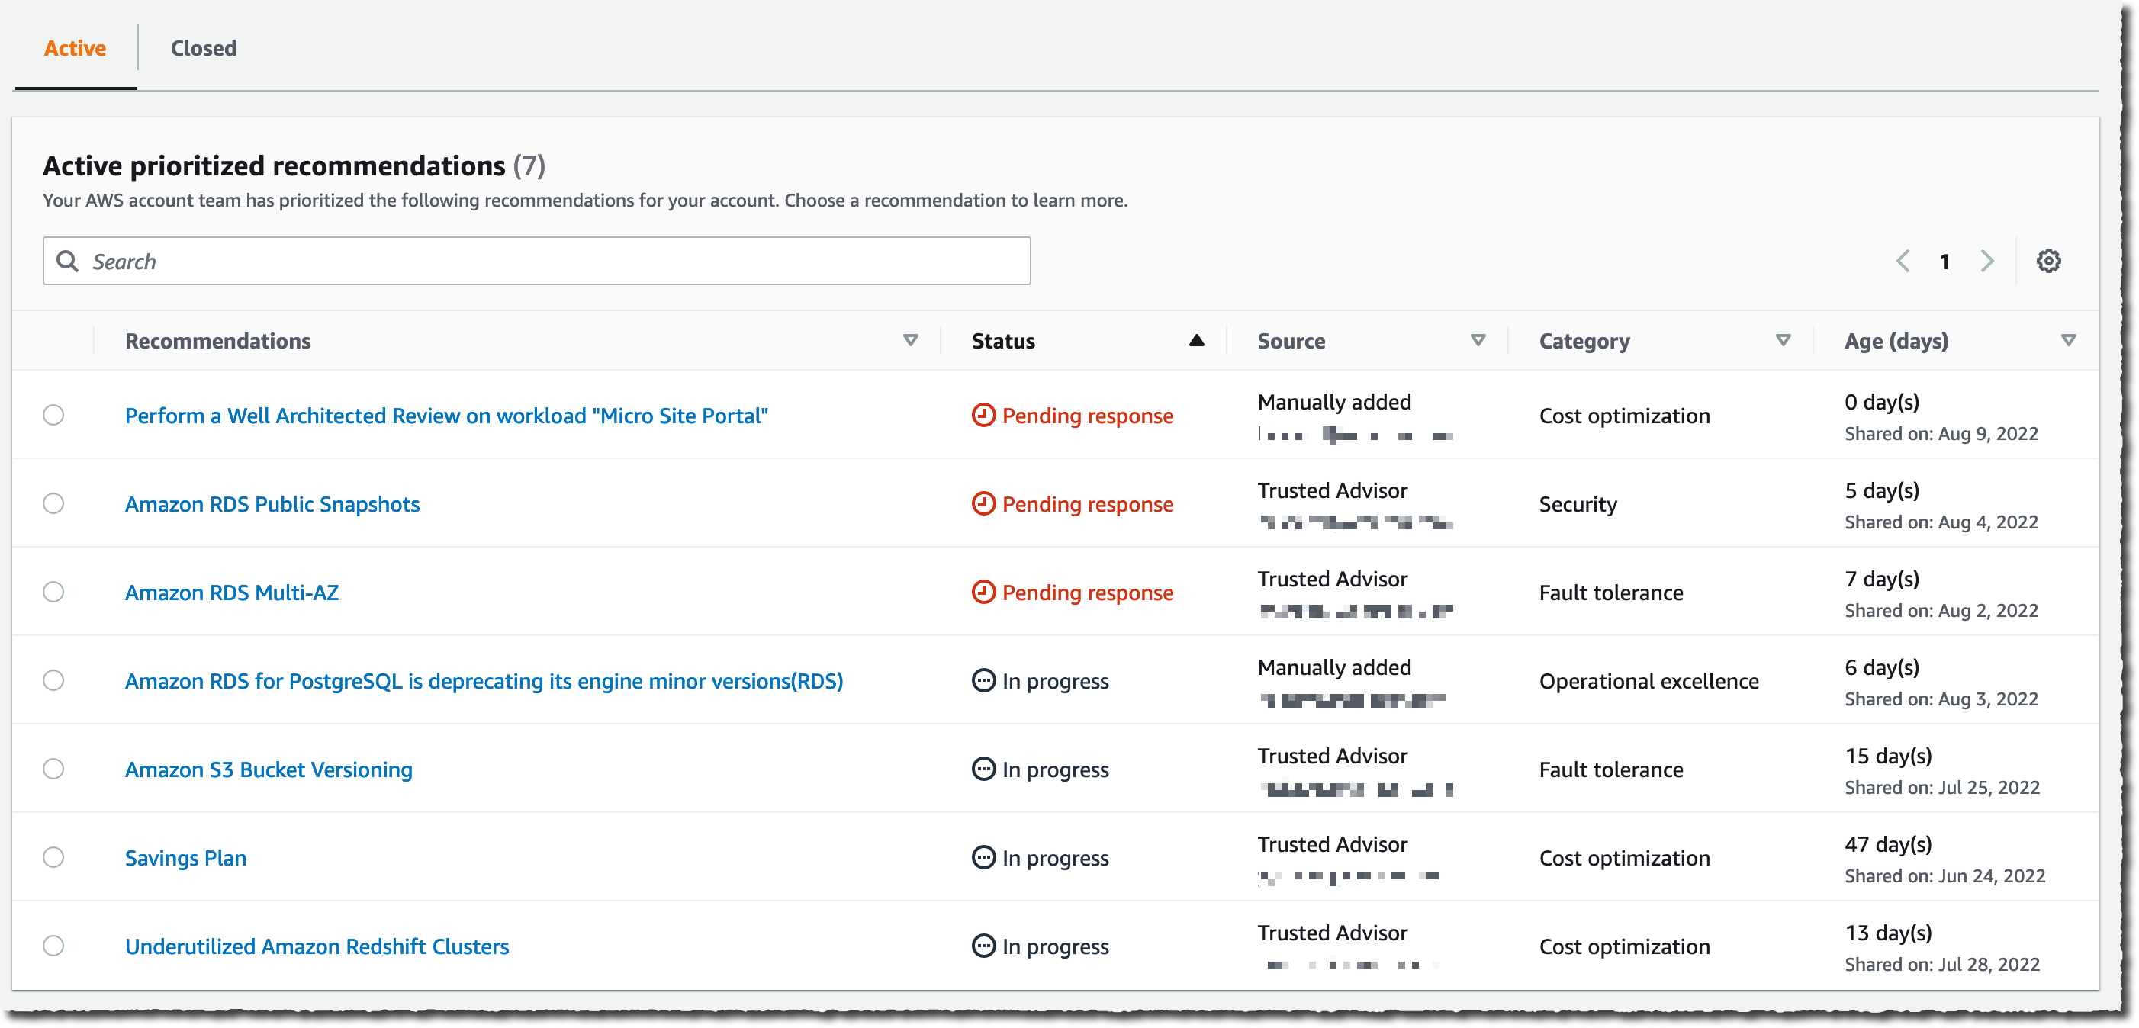
Task: Open Amazon RDS Public Snapshots recommendation
Action: click(272, 504)
